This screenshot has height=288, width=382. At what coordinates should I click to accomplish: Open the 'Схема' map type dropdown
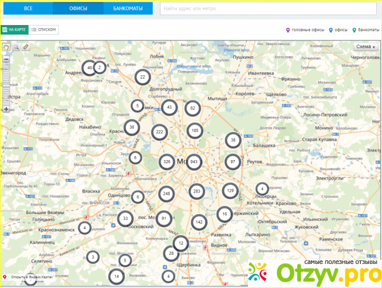click(366, 47)
